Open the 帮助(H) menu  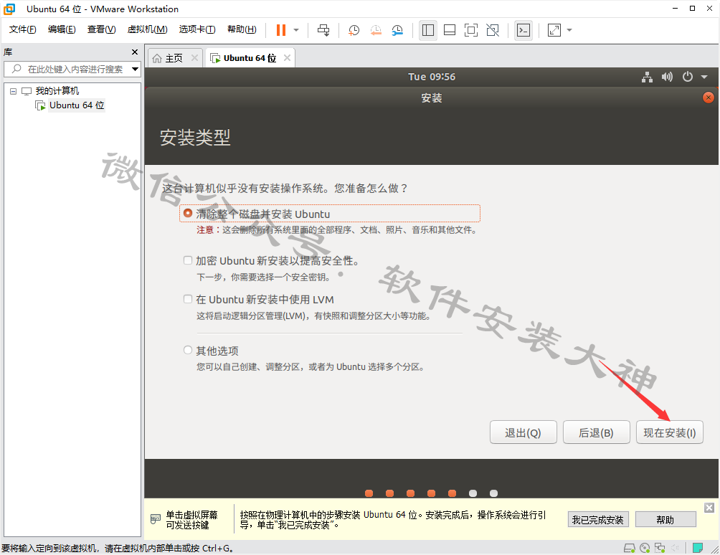pyautogui.click(x=242, y=29)
